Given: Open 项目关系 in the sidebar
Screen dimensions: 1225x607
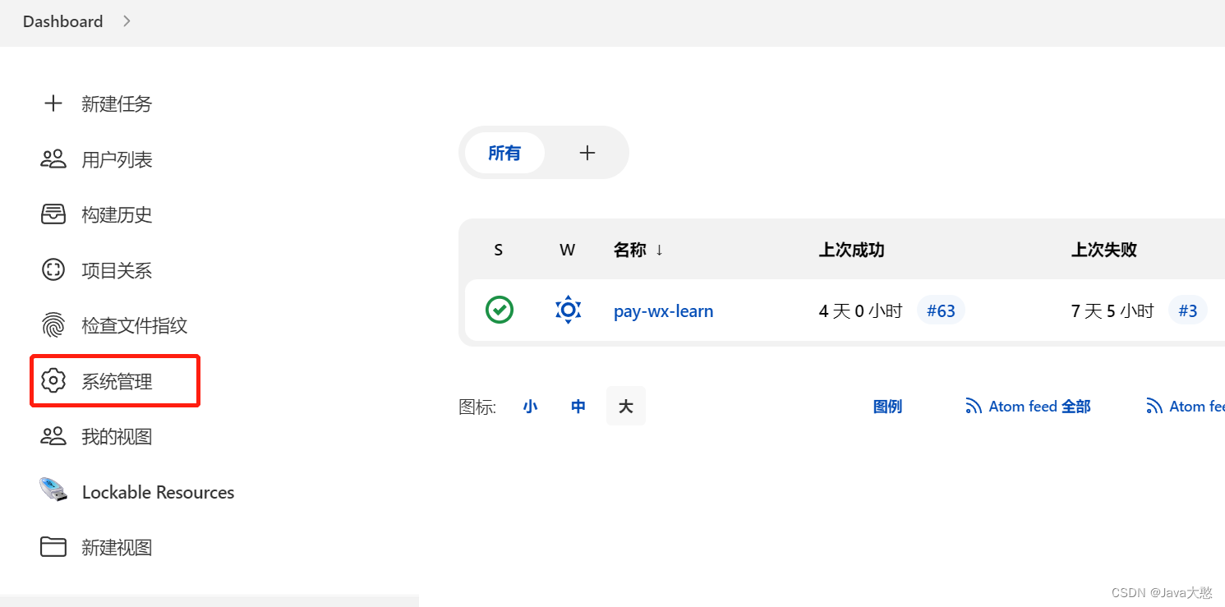Looking at the screenshot, I should (x=117, y=270).
